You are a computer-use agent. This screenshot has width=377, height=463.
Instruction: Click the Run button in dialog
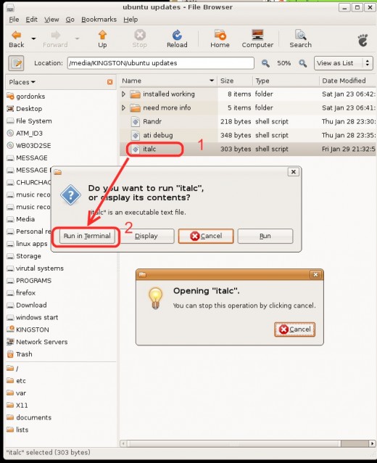pos(265,236)
